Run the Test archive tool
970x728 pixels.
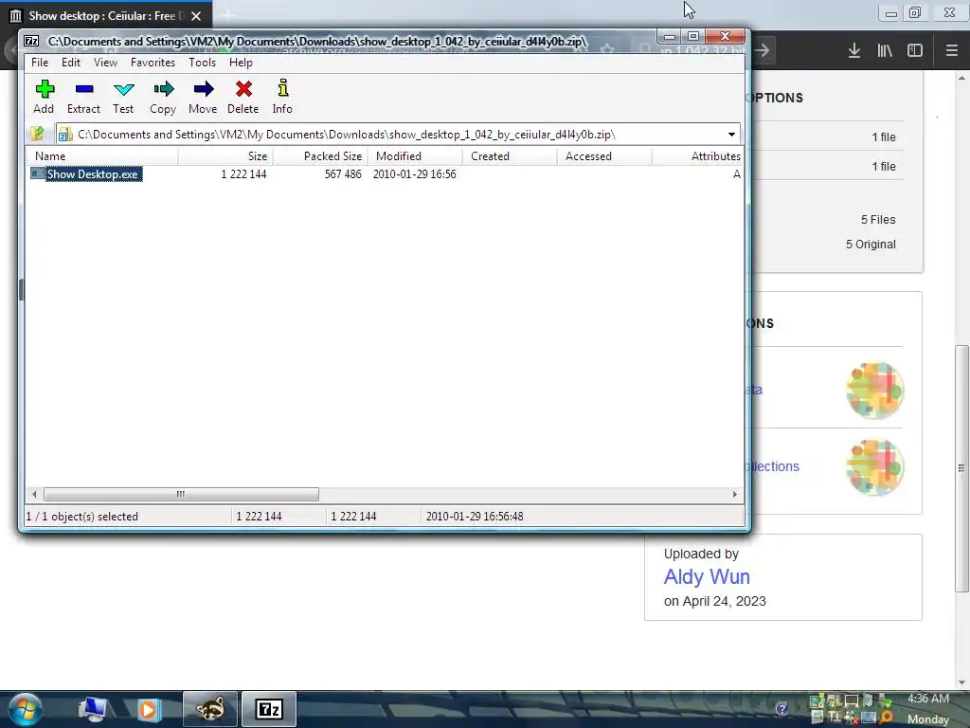pos(123,97)
